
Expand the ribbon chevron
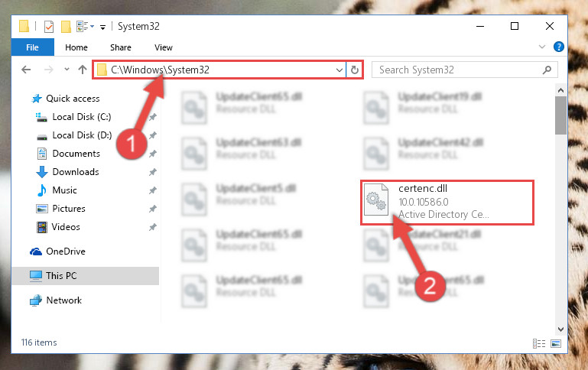(542, 47)
